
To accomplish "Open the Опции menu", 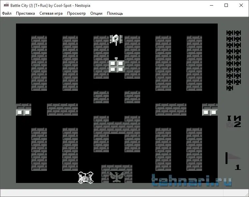I will coord(96,13).
